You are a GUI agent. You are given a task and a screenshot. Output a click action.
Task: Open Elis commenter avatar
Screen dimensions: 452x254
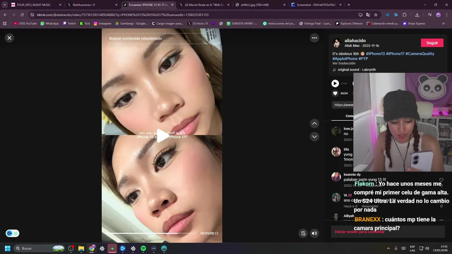click(336, 152)
